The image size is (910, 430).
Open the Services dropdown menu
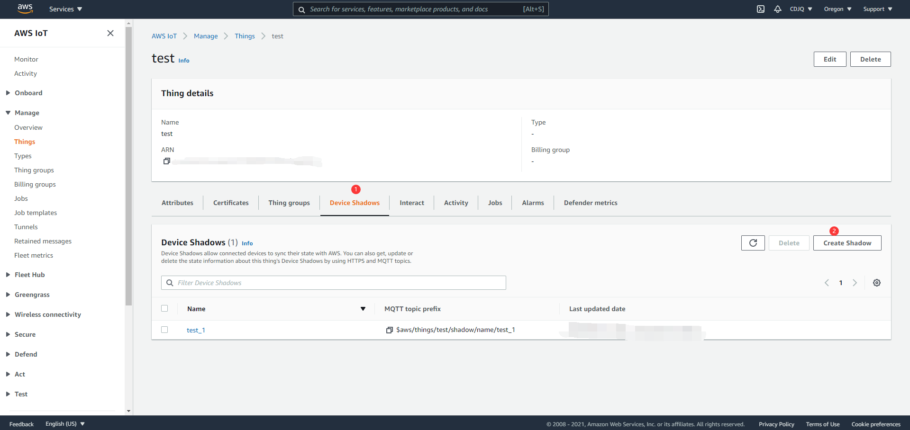pyautogui.click(x=65, y=9)
